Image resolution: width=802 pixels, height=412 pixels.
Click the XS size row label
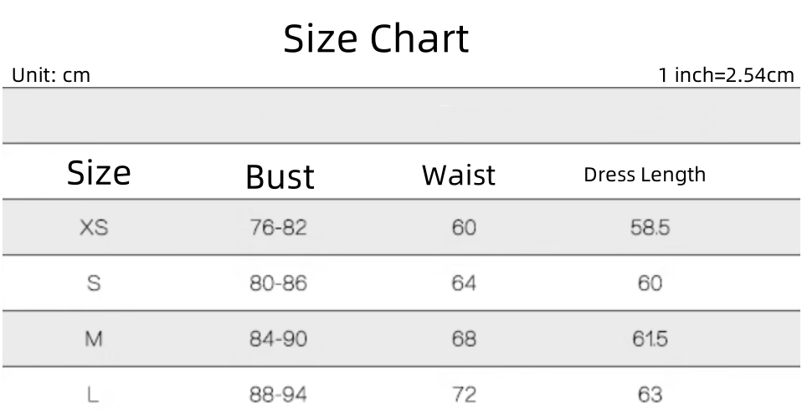[94, 227]
